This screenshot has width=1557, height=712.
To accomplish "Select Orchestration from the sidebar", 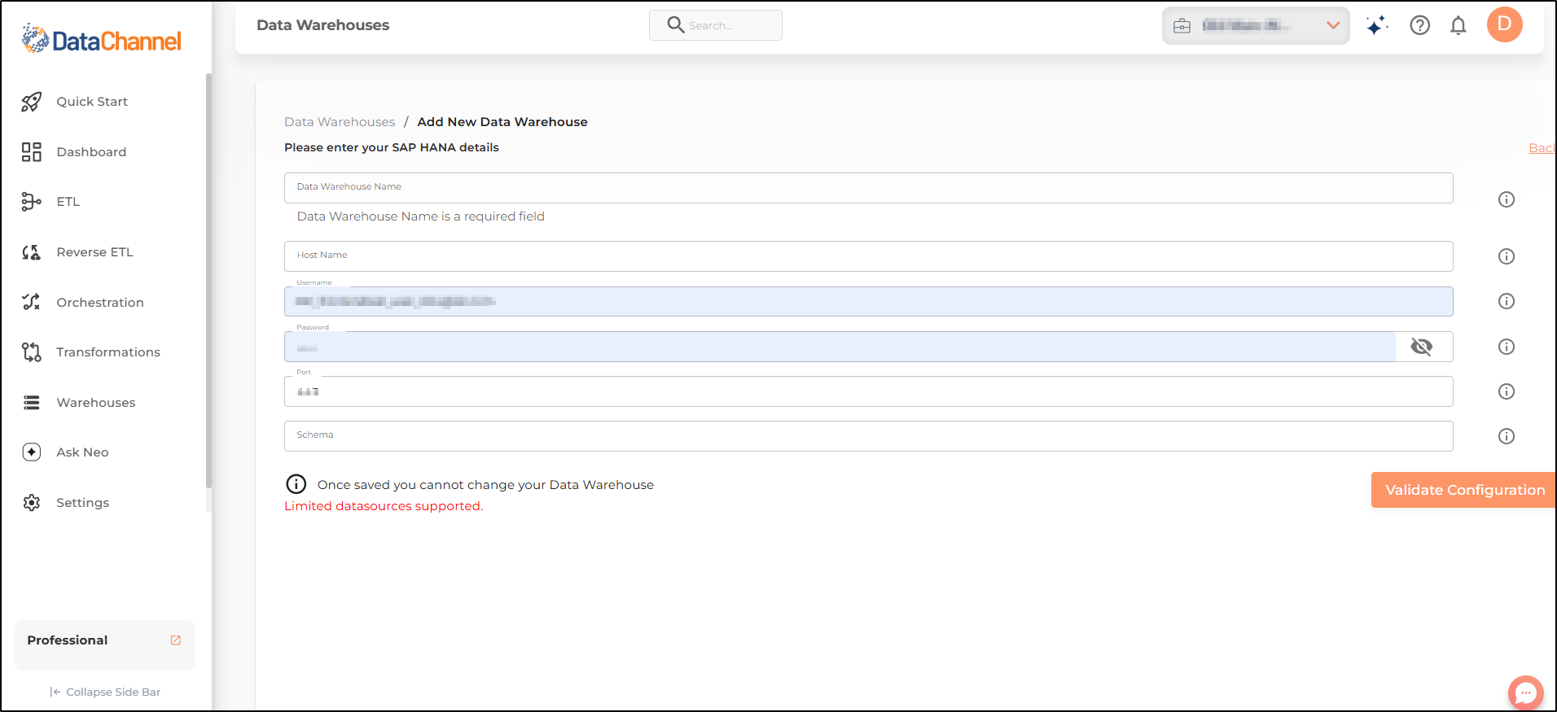I will pos(99,303).
